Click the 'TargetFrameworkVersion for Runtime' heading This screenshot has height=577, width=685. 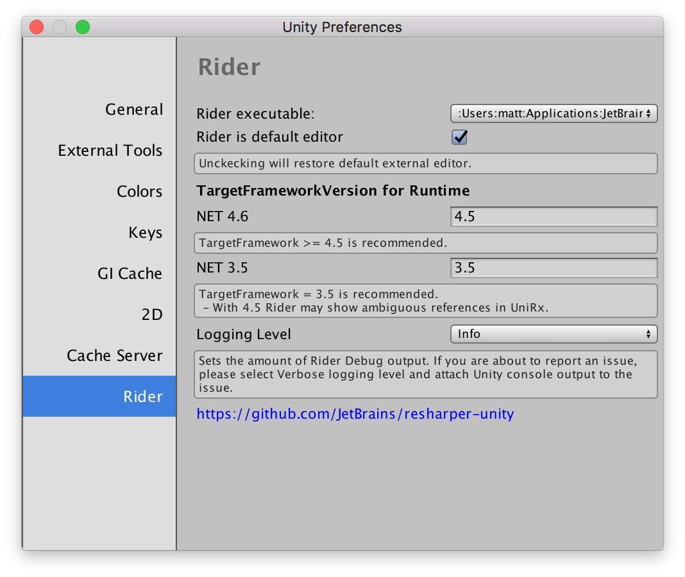333,191
